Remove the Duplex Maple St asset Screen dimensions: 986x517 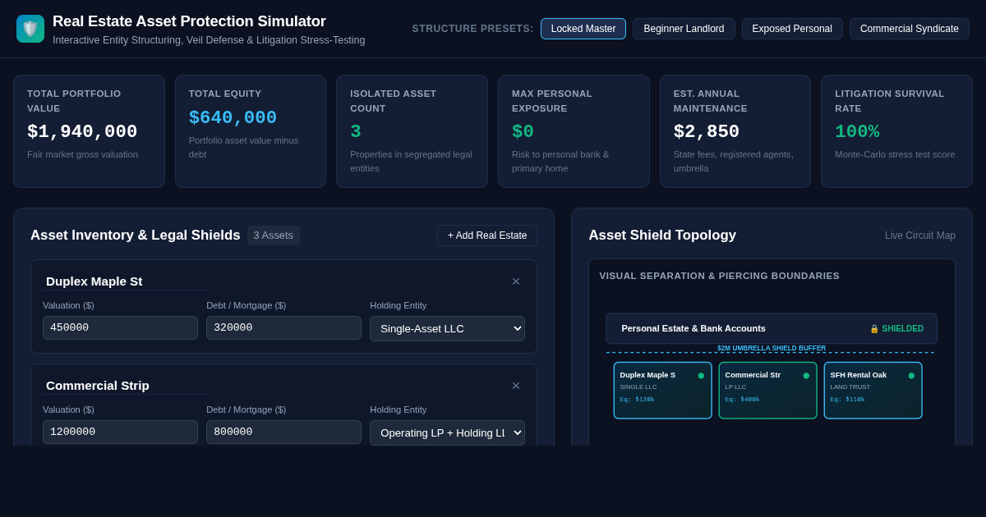(516, 281)
